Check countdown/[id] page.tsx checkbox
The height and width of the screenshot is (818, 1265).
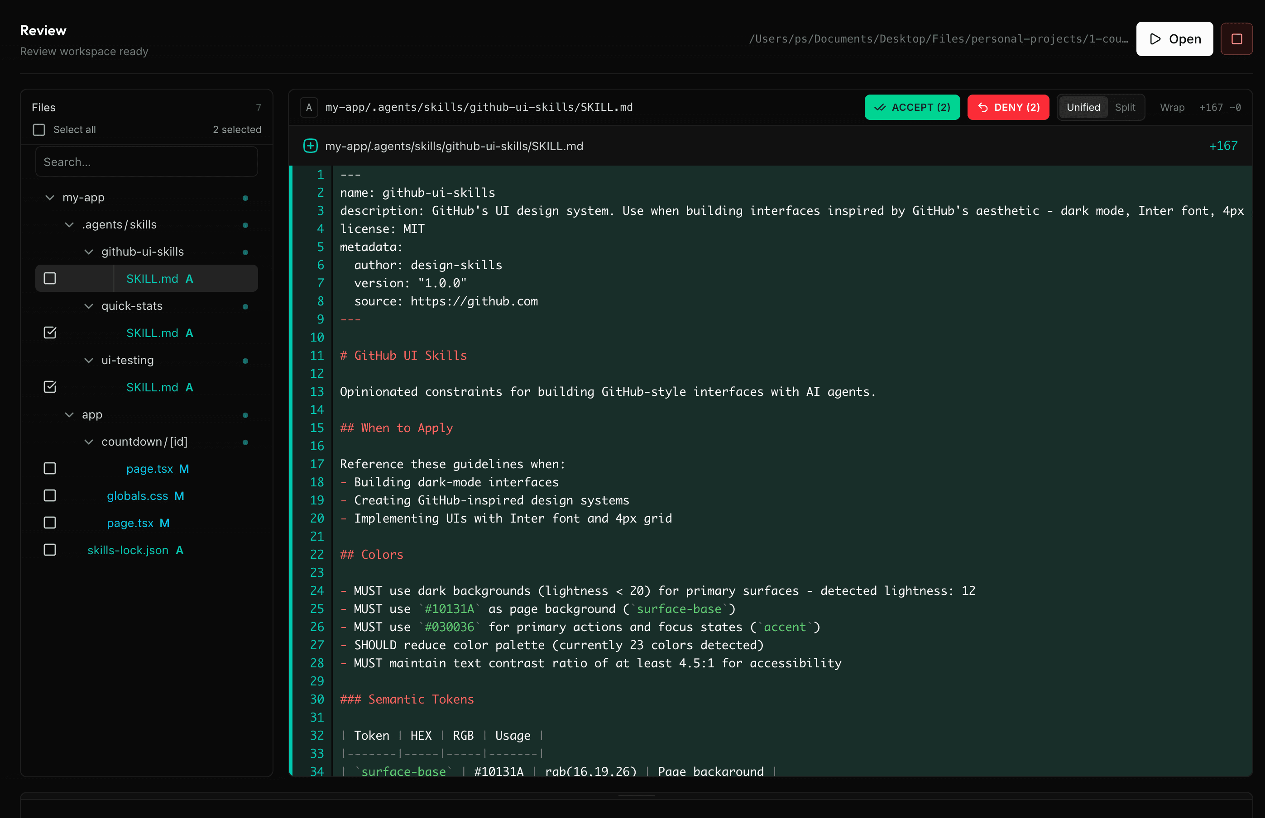pos(49,468)
